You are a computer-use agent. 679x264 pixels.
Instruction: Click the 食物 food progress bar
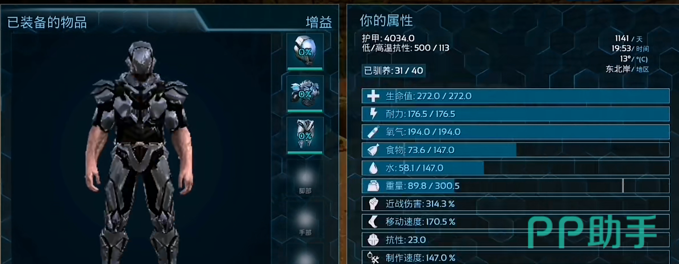tap(516, 150)
